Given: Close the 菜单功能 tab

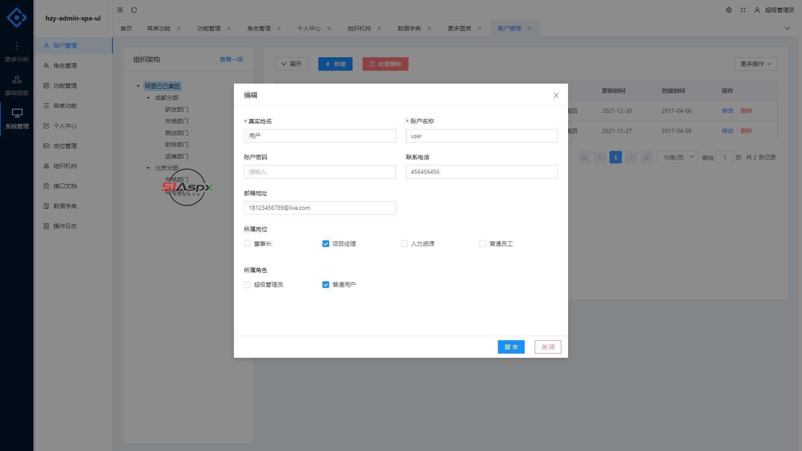Looking at the screenshot, I should (179, 28).
